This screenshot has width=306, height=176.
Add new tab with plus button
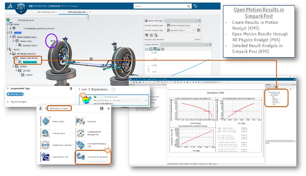click(90, 12)
